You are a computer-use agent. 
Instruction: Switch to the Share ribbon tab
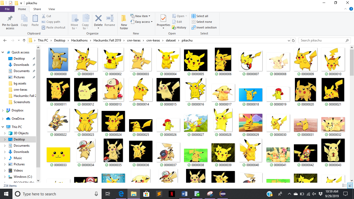tap(37, 9)
